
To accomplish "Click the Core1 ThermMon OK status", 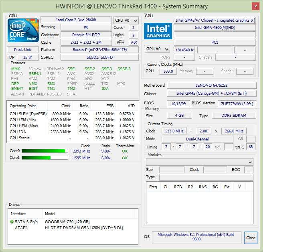I will click(125, 158).
